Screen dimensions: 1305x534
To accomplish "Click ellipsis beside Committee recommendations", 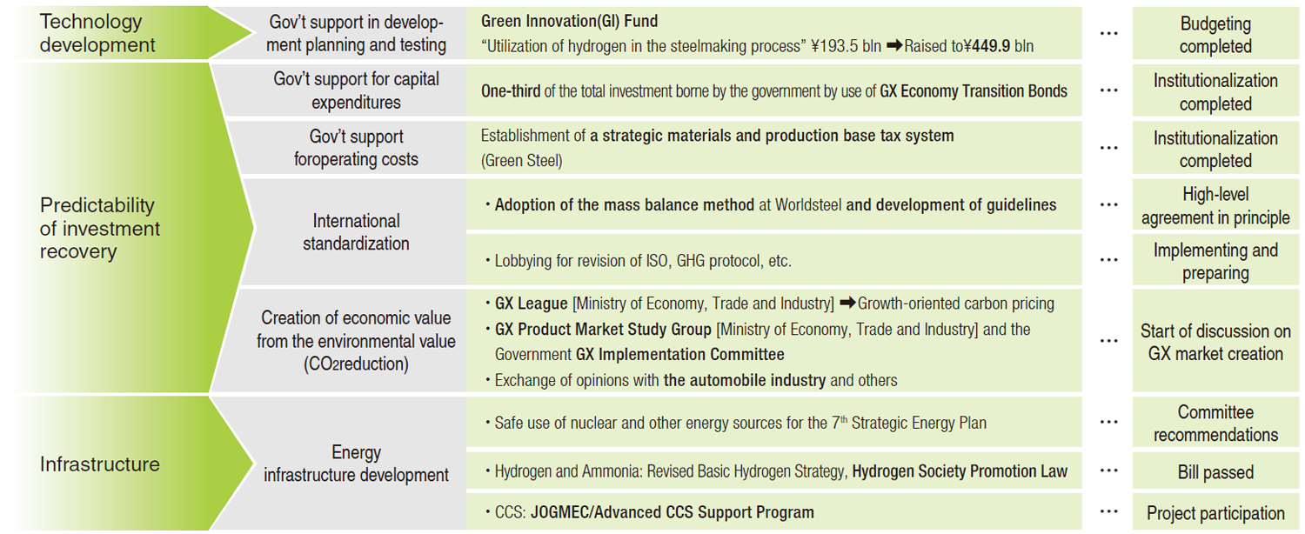I will (1108, 423).
